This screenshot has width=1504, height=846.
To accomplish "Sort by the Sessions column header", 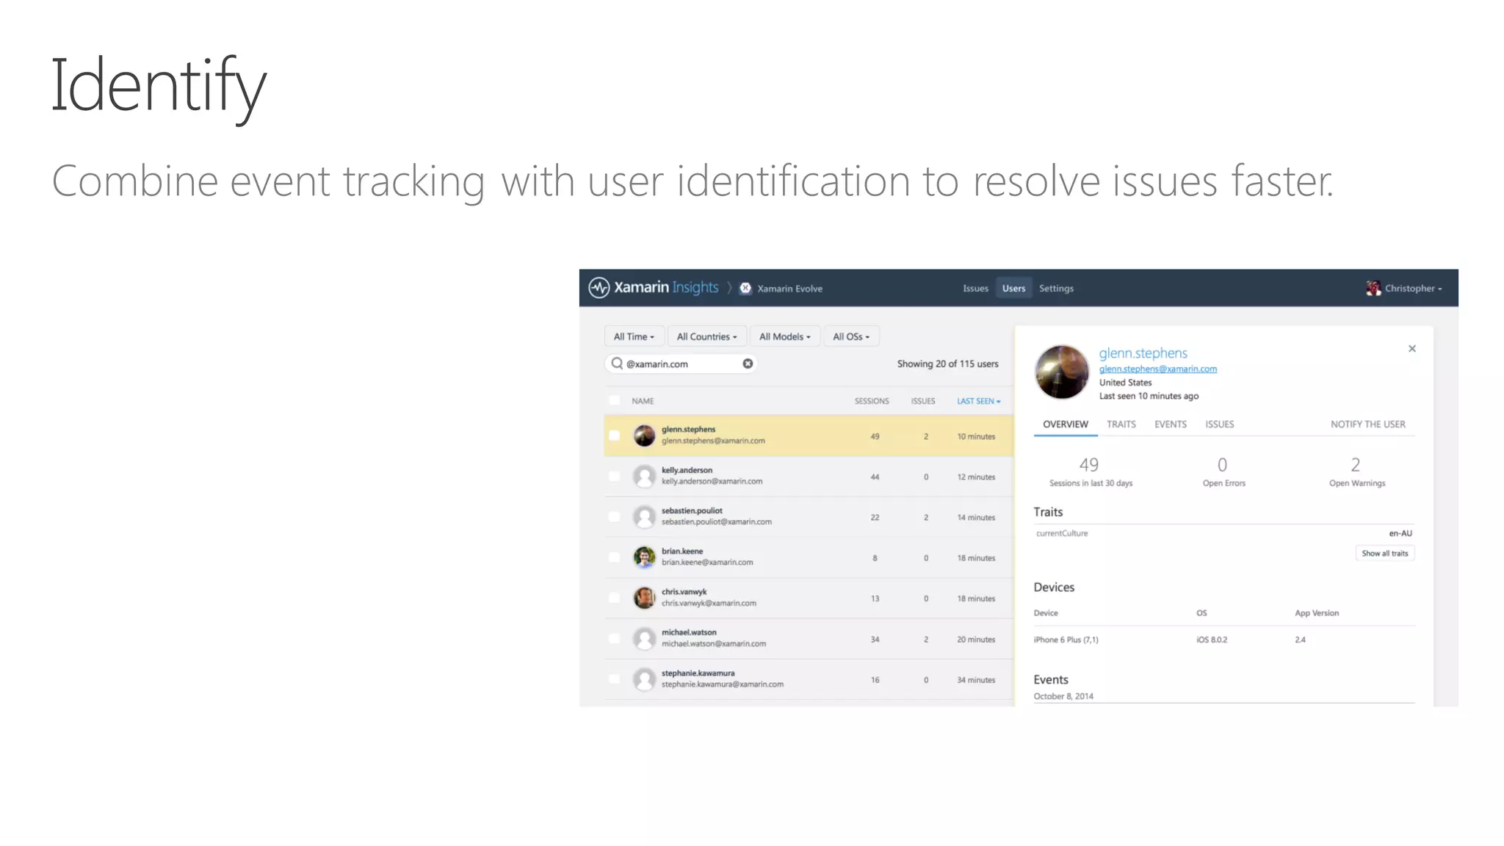I will pos(872,401).
